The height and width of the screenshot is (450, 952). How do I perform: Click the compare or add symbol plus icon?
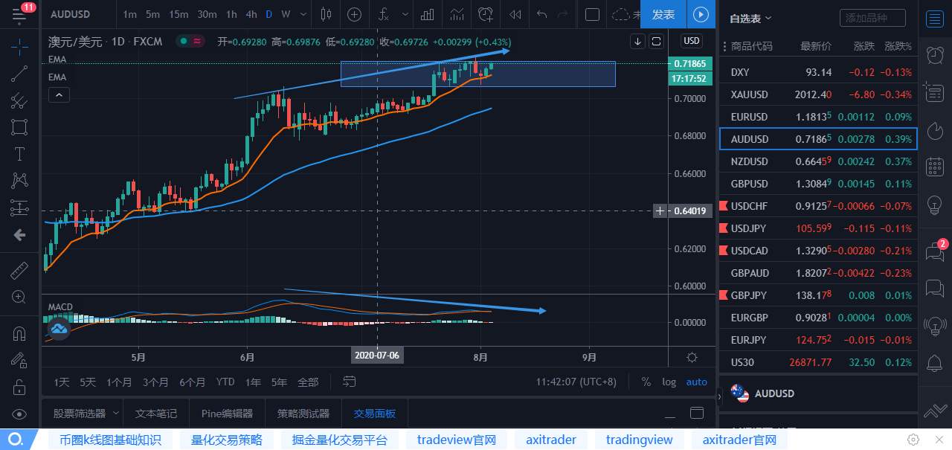point(355,14)
